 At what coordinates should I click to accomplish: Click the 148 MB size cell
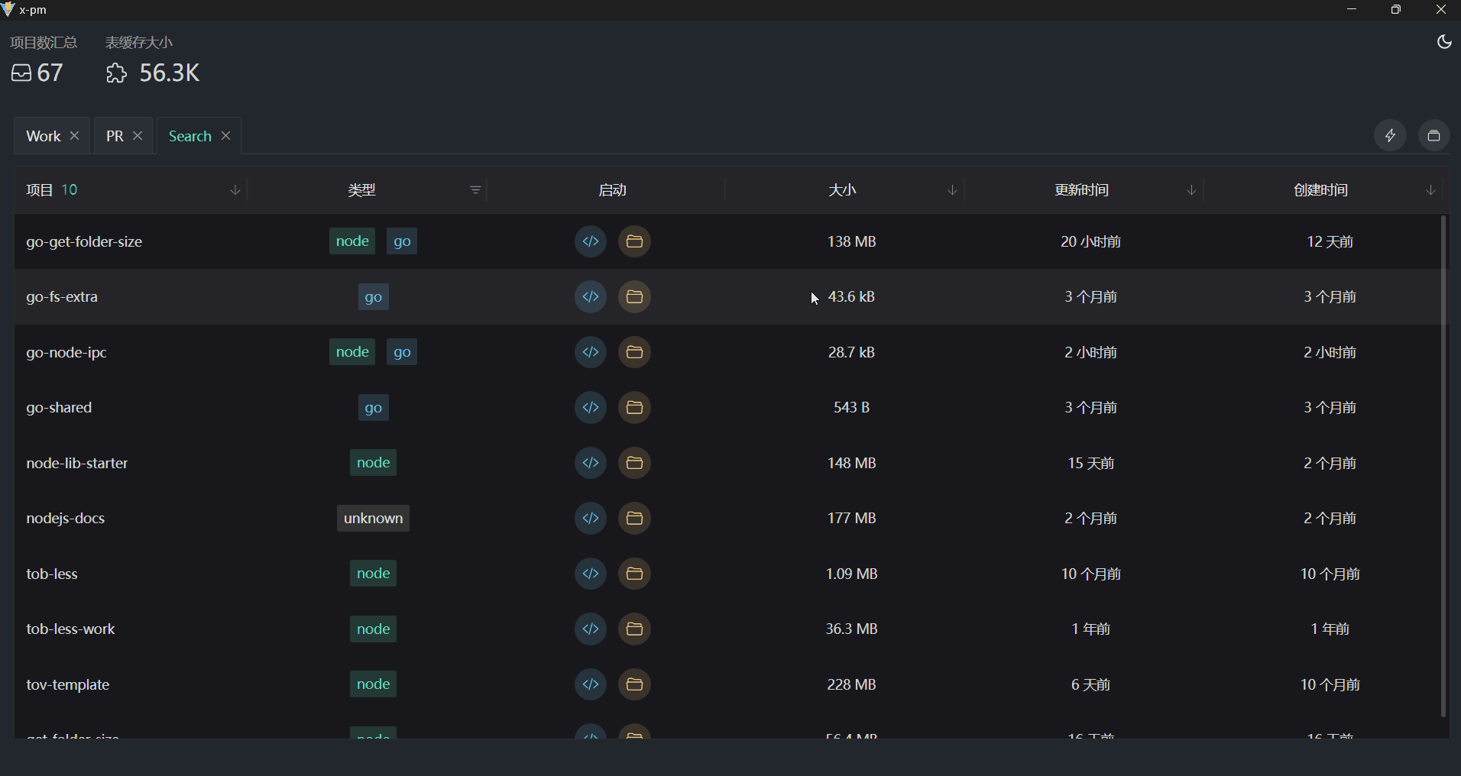(x=851, y=463)
